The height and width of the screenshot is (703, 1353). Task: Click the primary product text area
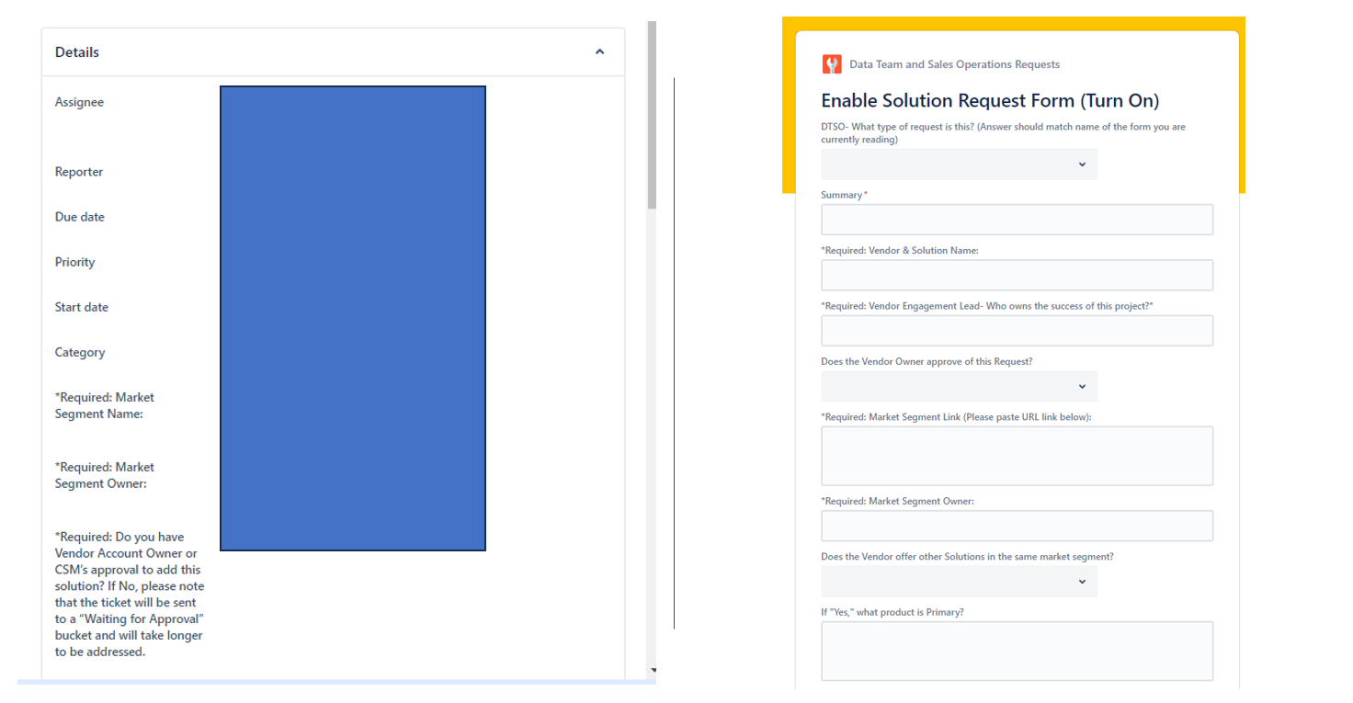(x=1017, y=652)
